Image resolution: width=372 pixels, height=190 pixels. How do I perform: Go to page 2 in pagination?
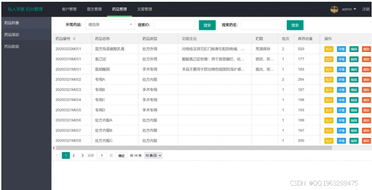coord(73,156)
